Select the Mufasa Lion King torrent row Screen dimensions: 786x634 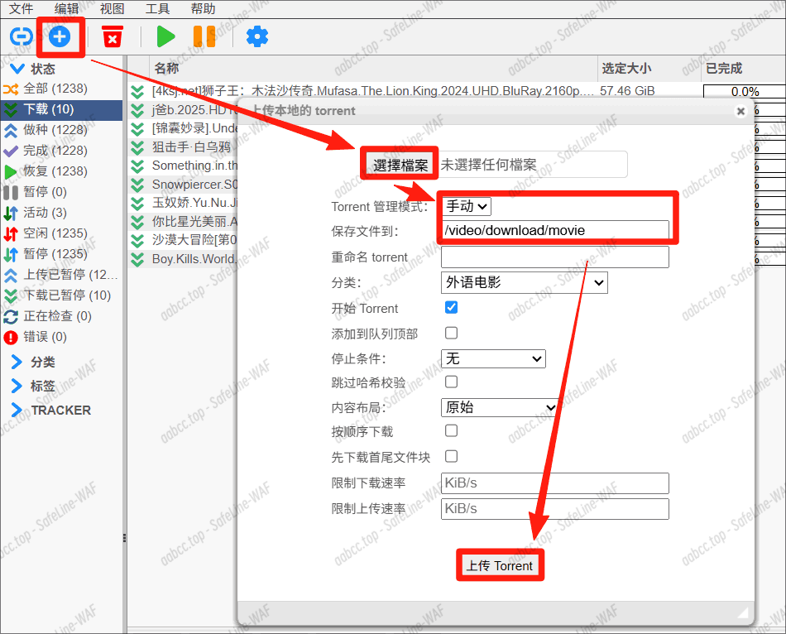point(372,91)
